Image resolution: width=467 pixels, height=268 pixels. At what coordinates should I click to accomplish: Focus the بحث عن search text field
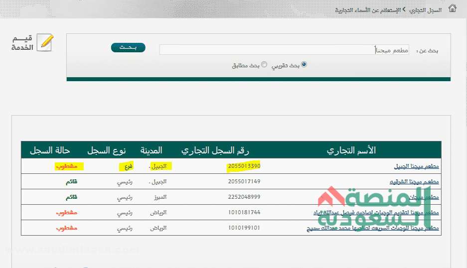point(284,50)
